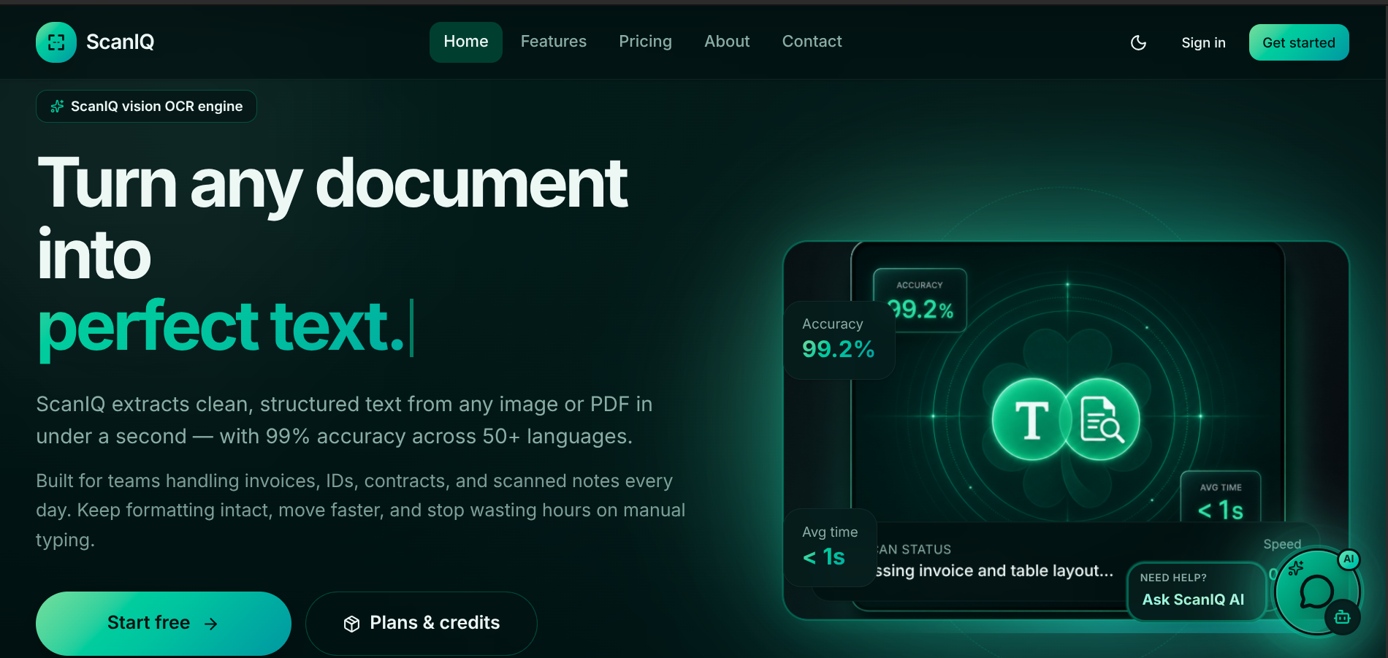Open the Pricing page
Image resolution: width=1388 pixels, height=658 pixels.
[645, 42]
